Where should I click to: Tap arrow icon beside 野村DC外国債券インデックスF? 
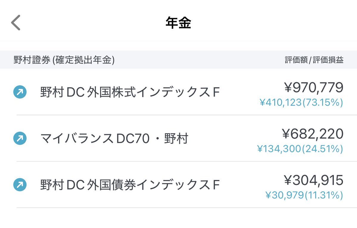(20, 185)
